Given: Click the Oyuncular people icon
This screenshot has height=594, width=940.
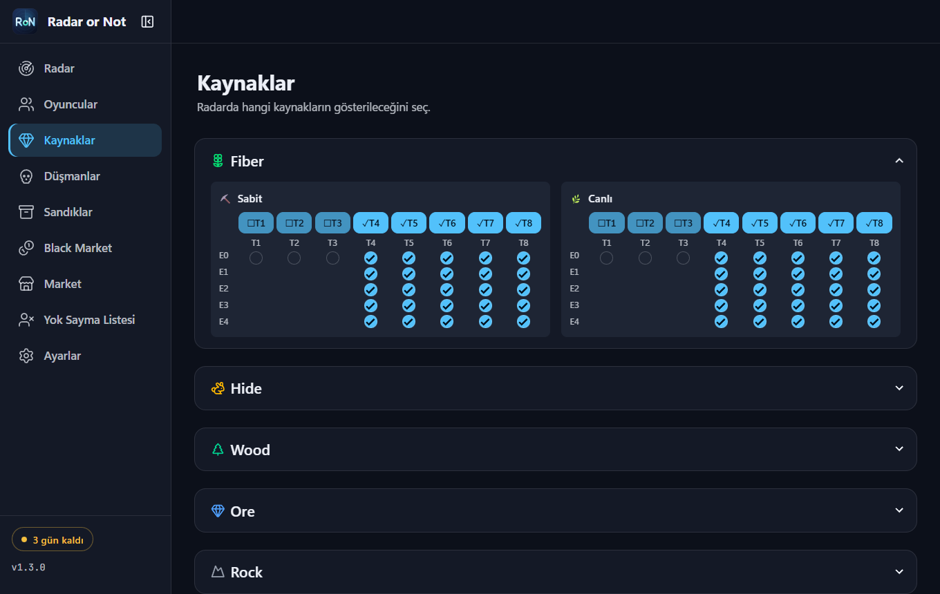Looking at the screenshot, I should 26,104.
